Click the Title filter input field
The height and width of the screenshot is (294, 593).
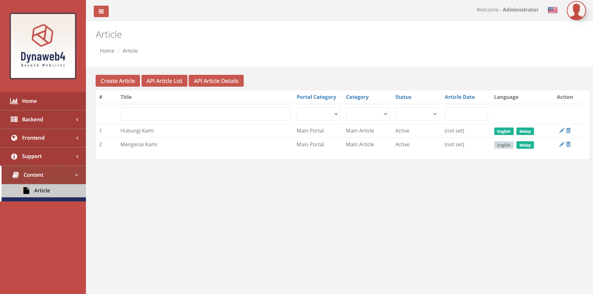point(205,114)
